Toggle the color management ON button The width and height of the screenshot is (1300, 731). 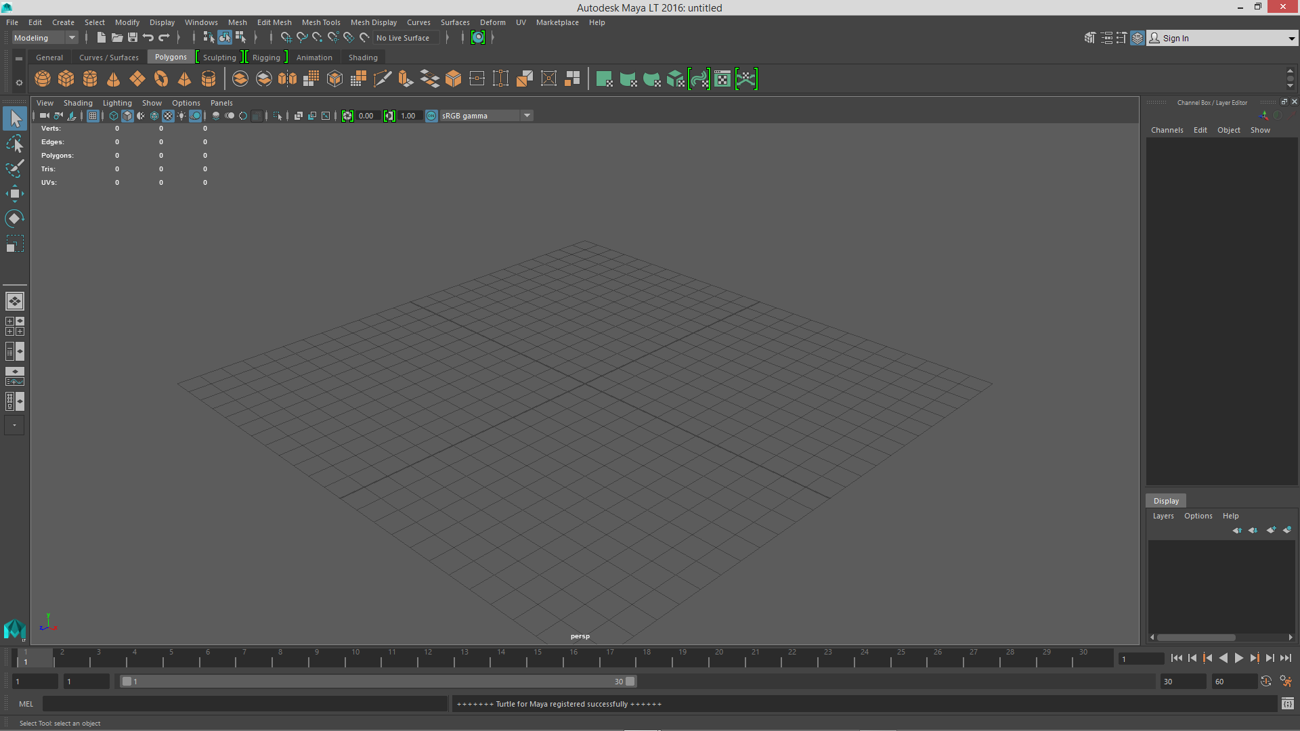click(x=431, y=116)
